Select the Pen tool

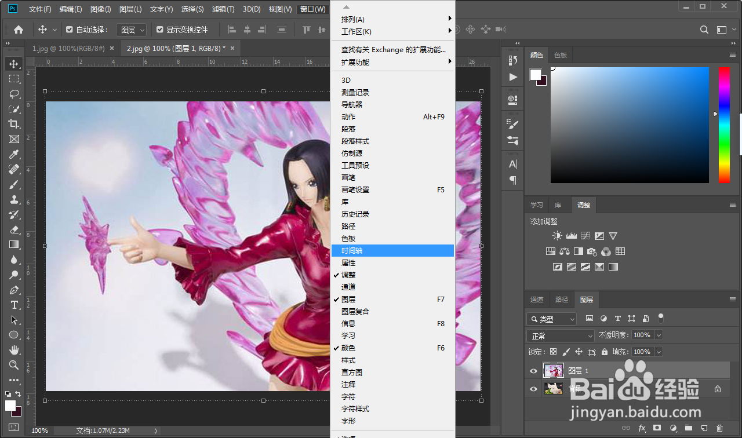[x=14, y=290]
